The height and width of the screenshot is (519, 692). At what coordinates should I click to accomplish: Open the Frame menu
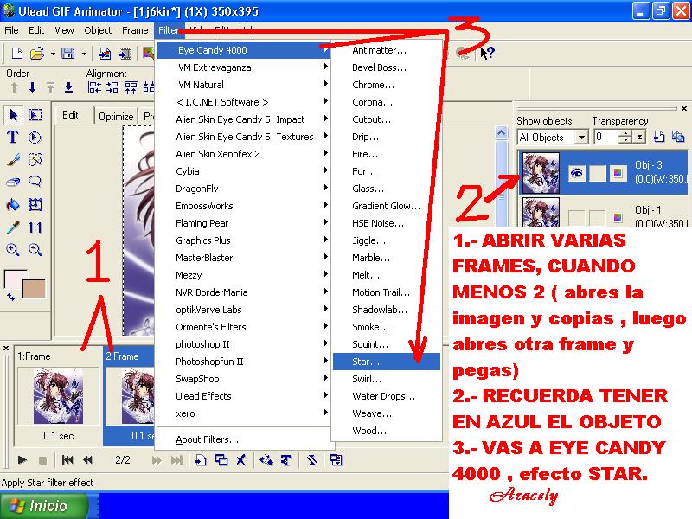[x=135, y=30]
